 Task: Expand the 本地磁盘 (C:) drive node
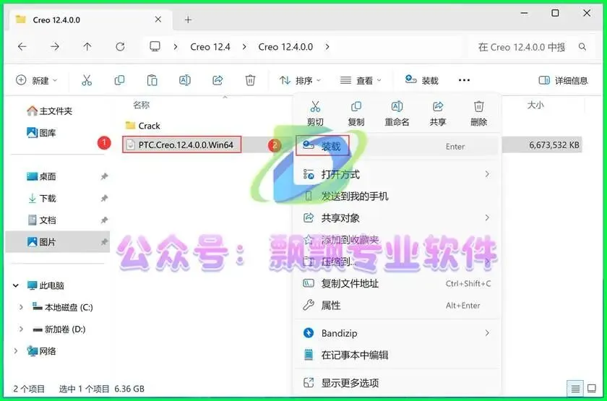(21, 307)
